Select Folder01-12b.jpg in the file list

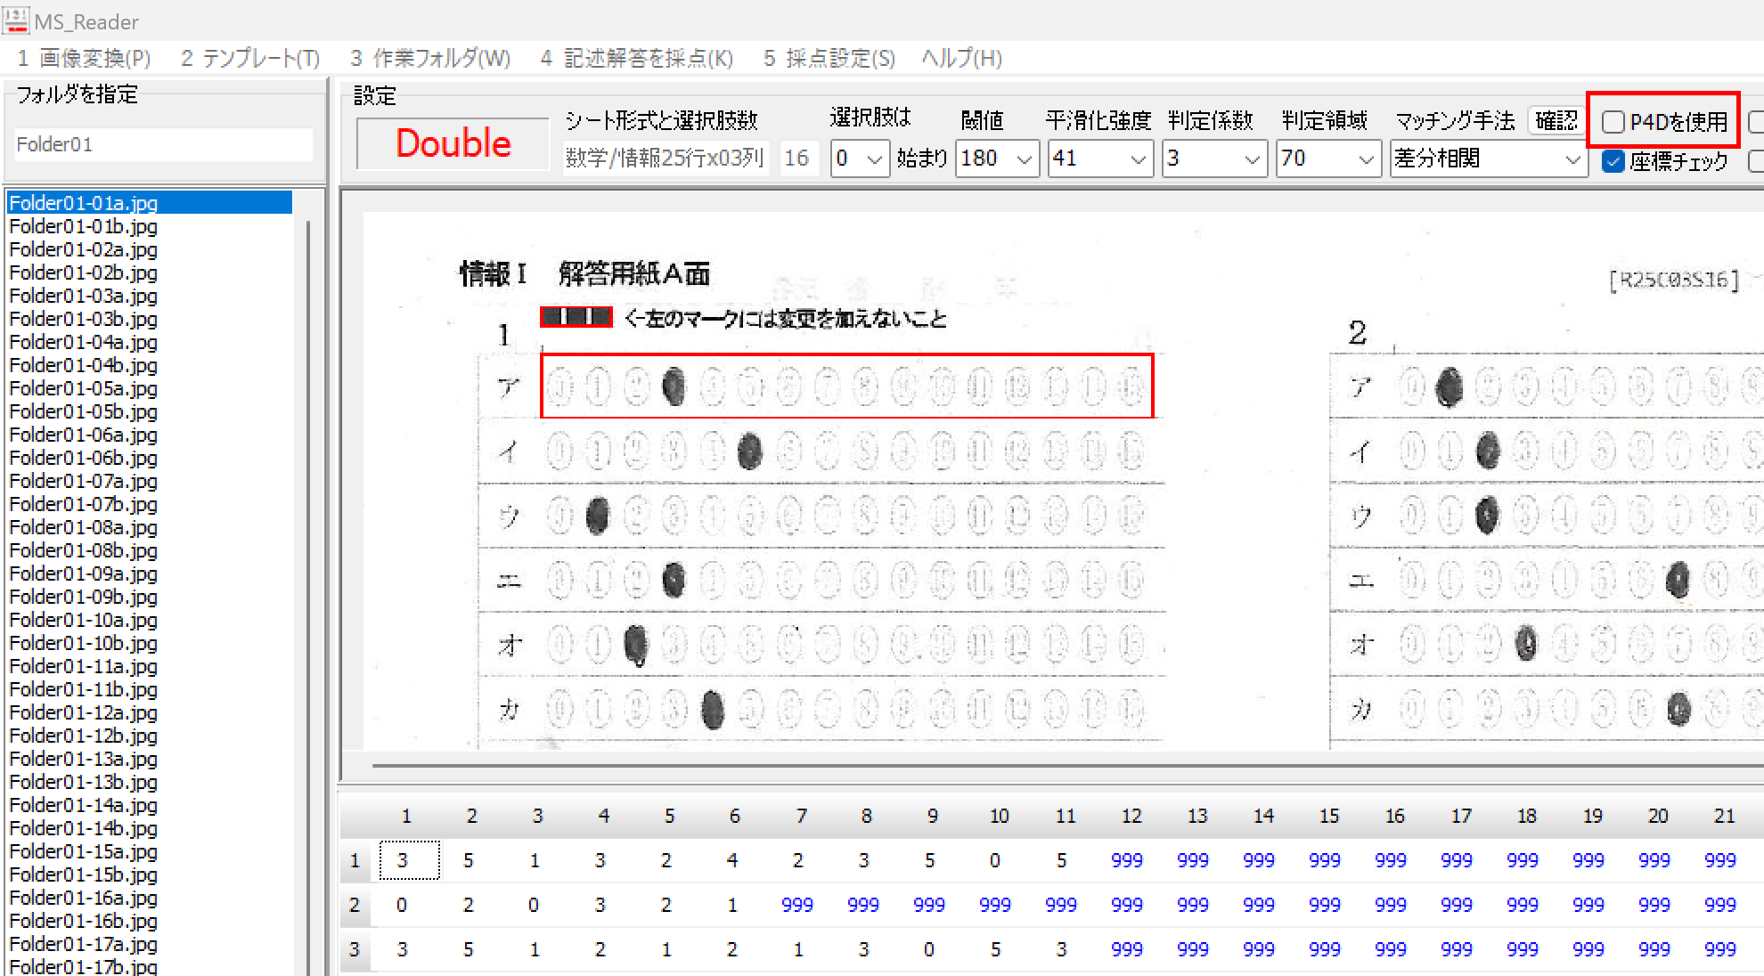pyautogui.click(x=84, y=736)
